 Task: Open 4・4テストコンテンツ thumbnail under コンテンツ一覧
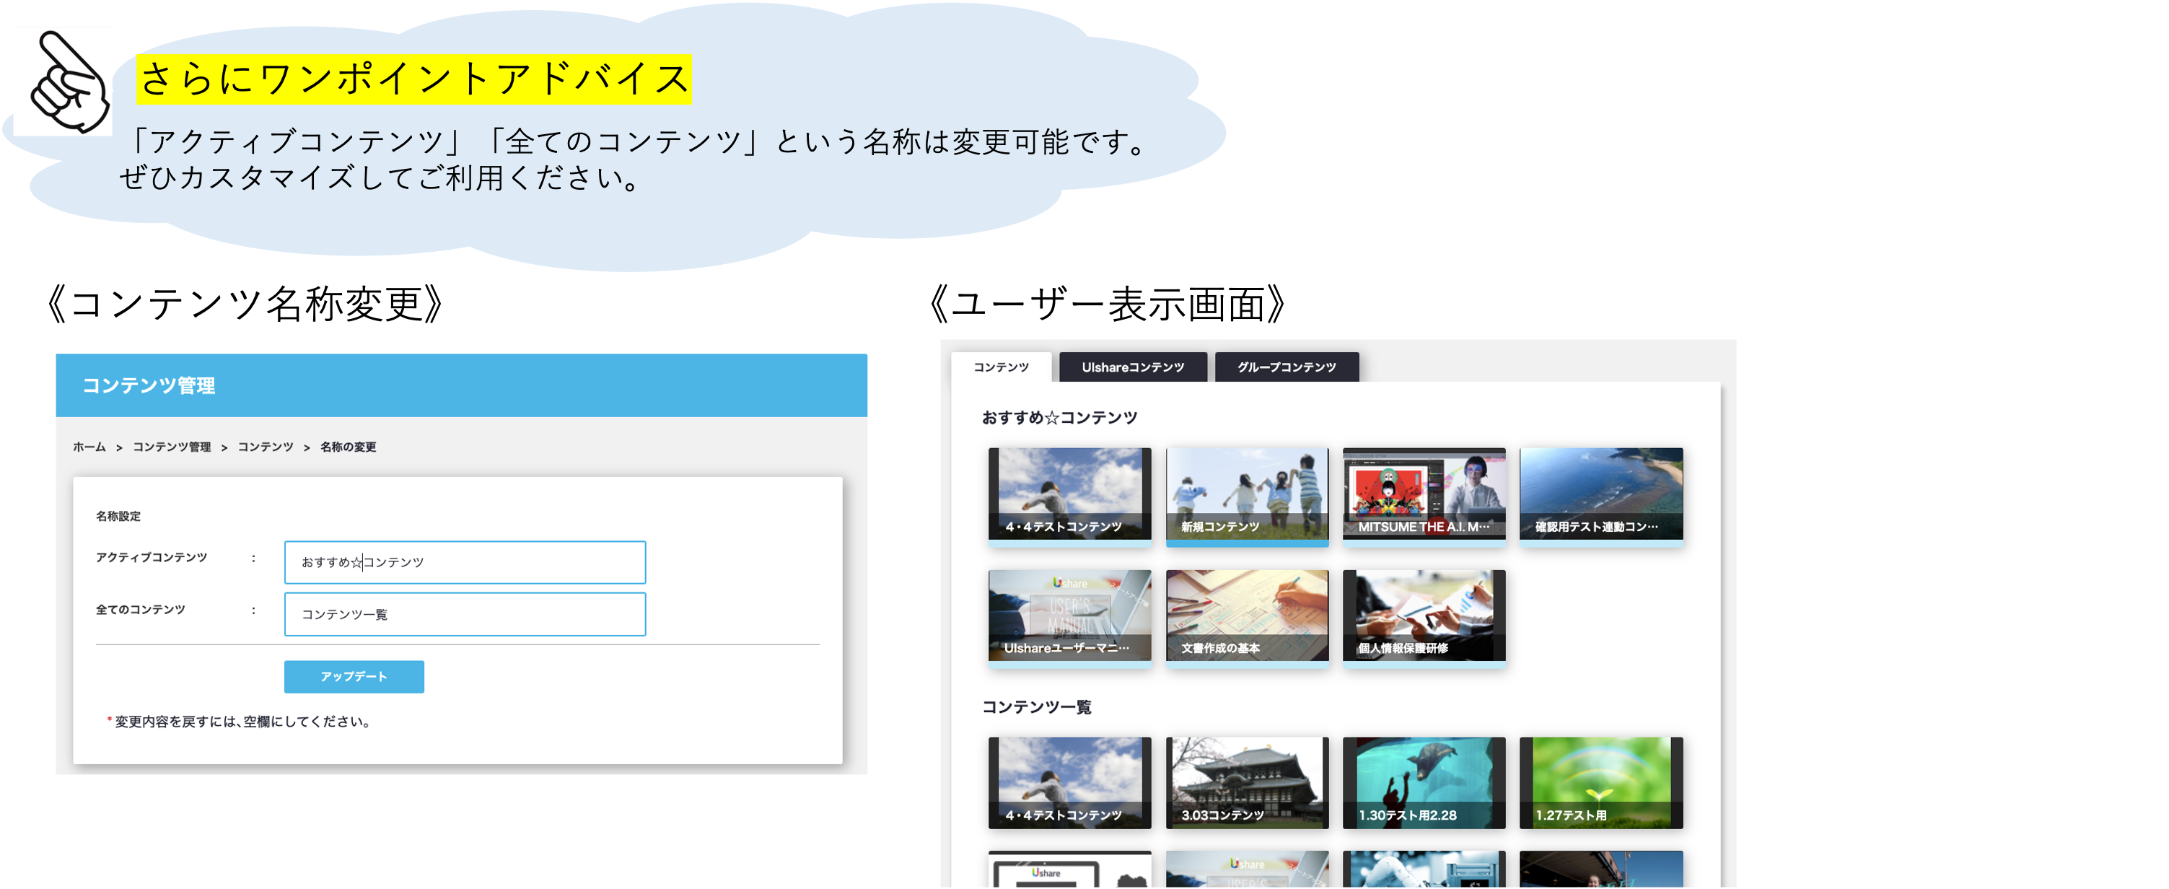click(x=1069, y=783)
